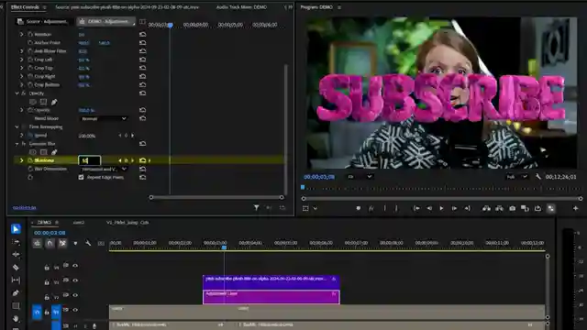Viewport: 587px width, 330px height.
Task: Switch to the Audio Track Mixer tab
Action: pyautogui.click(x=241, y=7)
